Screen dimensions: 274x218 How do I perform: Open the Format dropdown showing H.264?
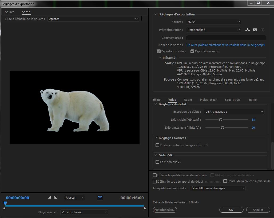pos(213,22)
